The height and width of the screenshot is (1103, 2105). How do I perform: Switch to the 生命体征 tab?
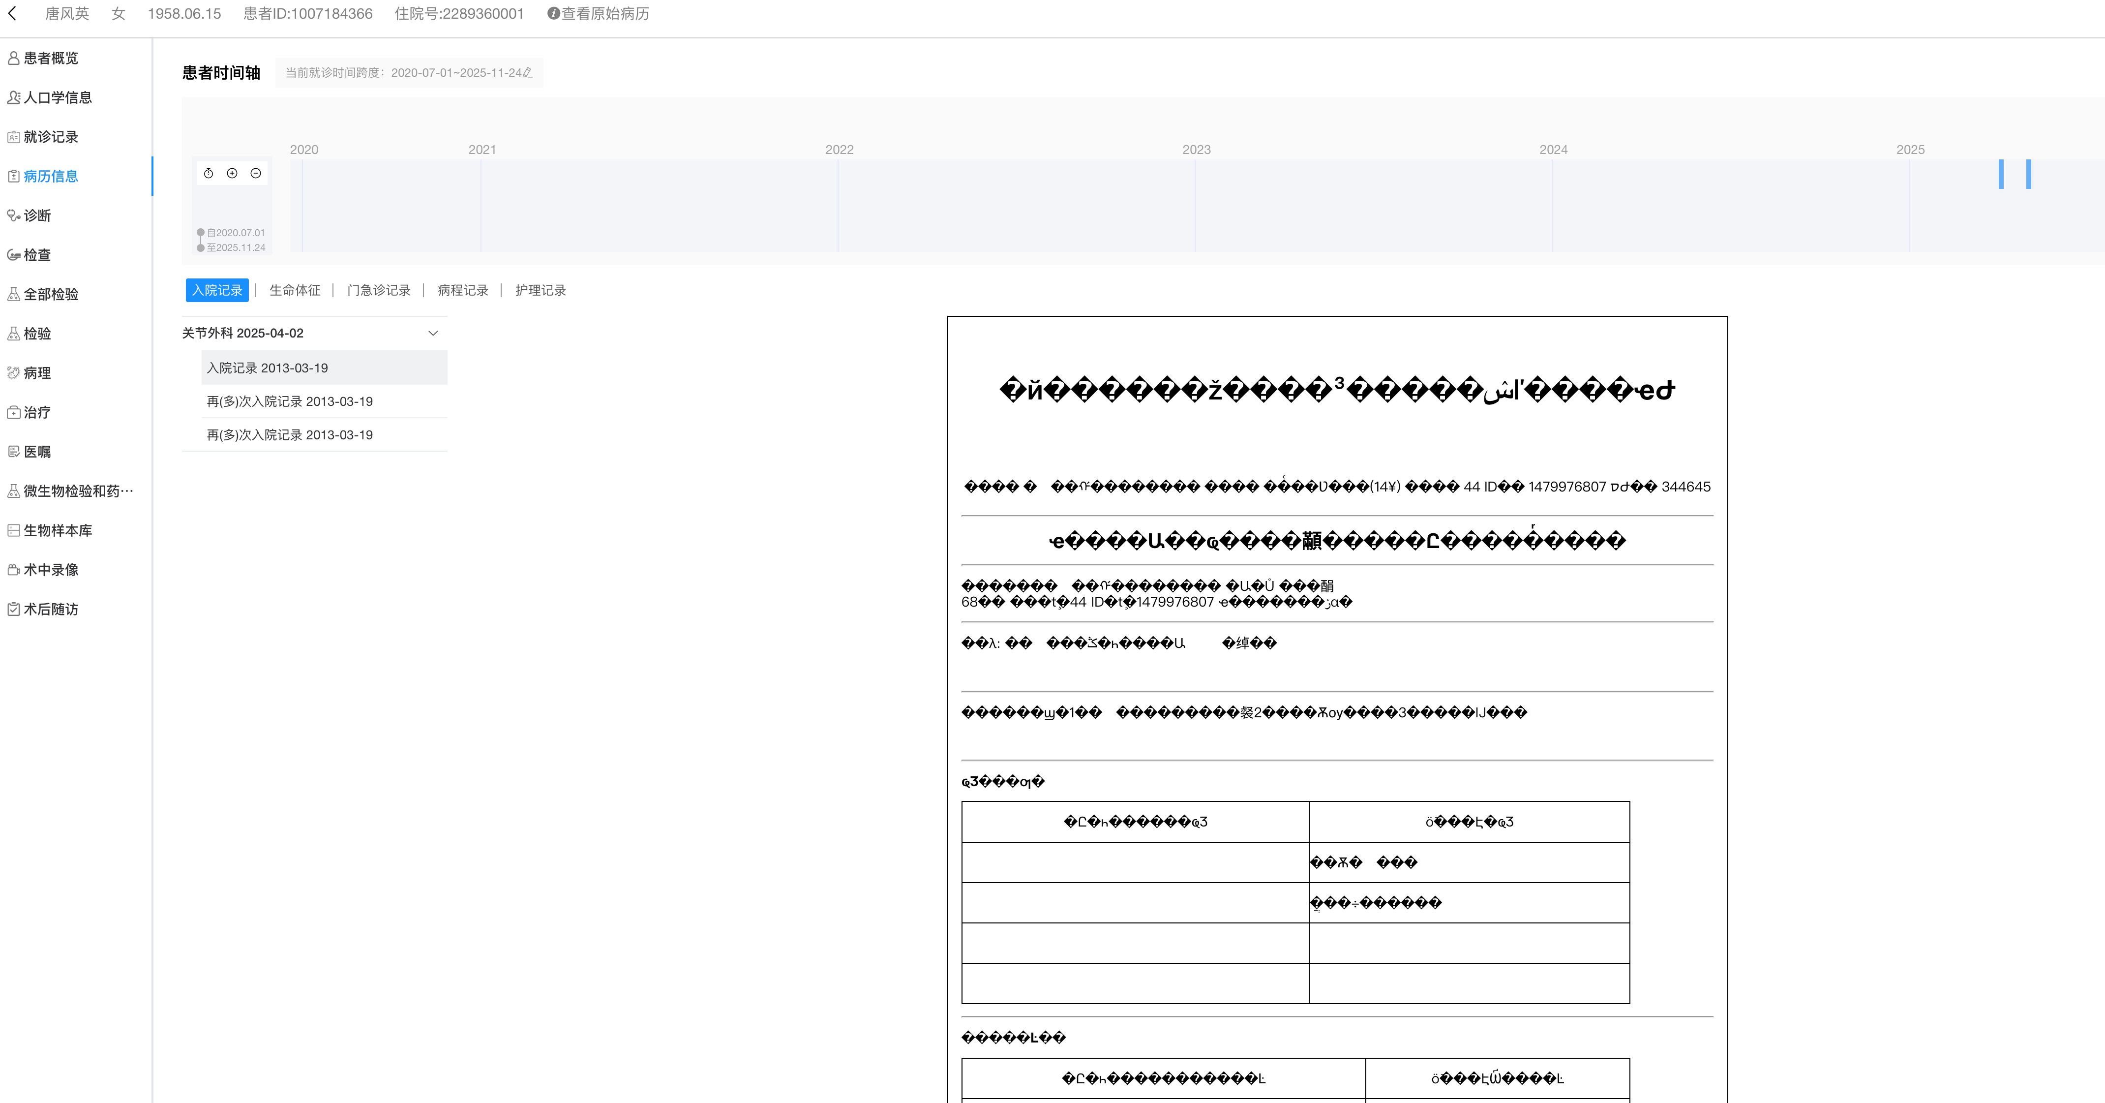[x=295, y=289]
